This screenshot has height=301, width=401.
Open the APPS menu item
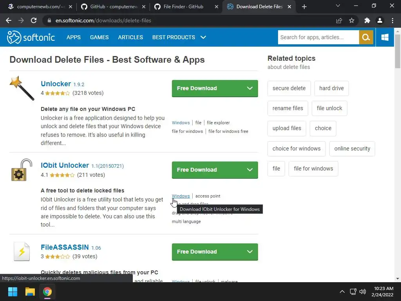point(73,37)
